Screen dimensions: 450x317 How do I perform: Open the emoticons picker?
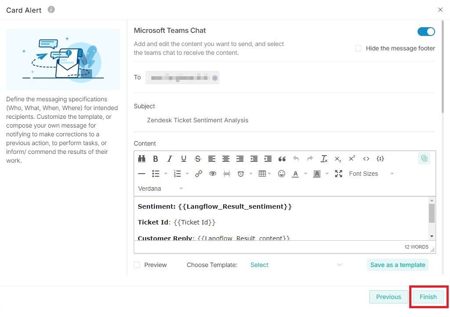tap(282, 174)
